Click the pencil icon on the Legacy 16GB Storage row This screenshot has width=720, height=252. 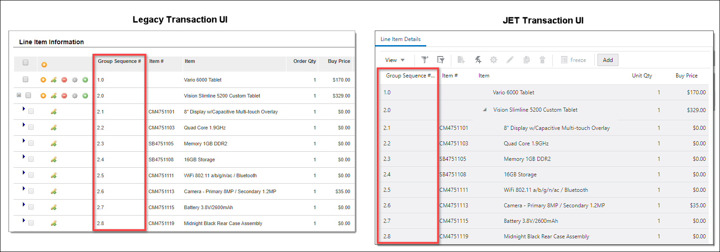[54, 159]
